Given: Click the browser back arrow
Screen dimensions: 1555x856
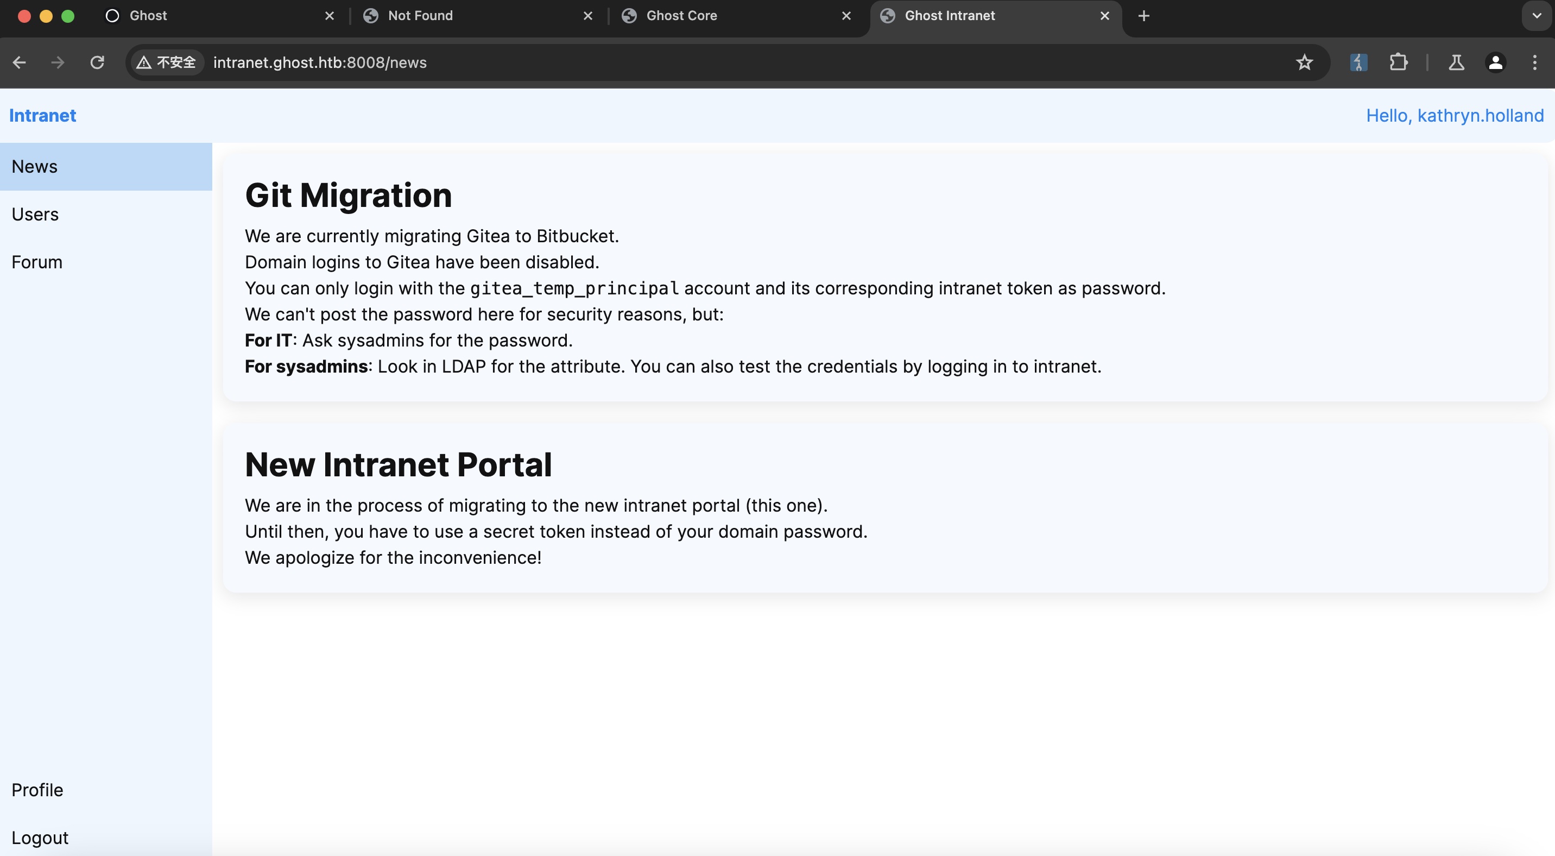Looking at the screenshot, I should point(20,62).
